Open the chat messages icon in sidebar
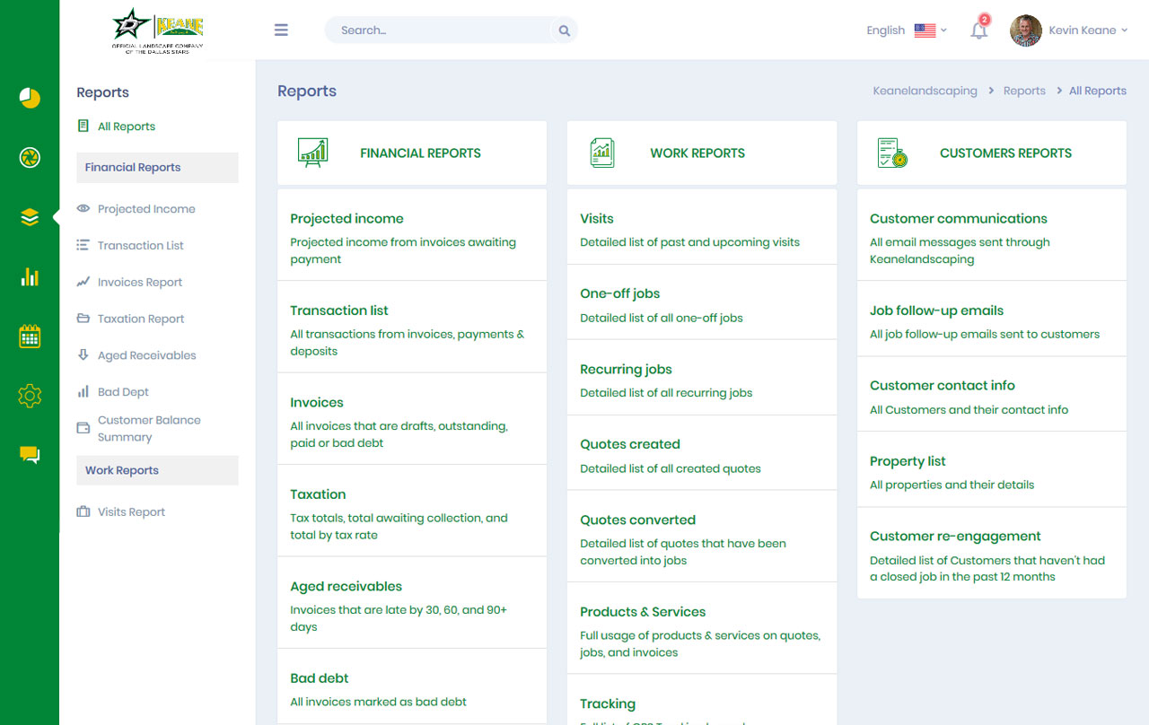The height and width of the screenshot is (725, 1149). (30, 455)
